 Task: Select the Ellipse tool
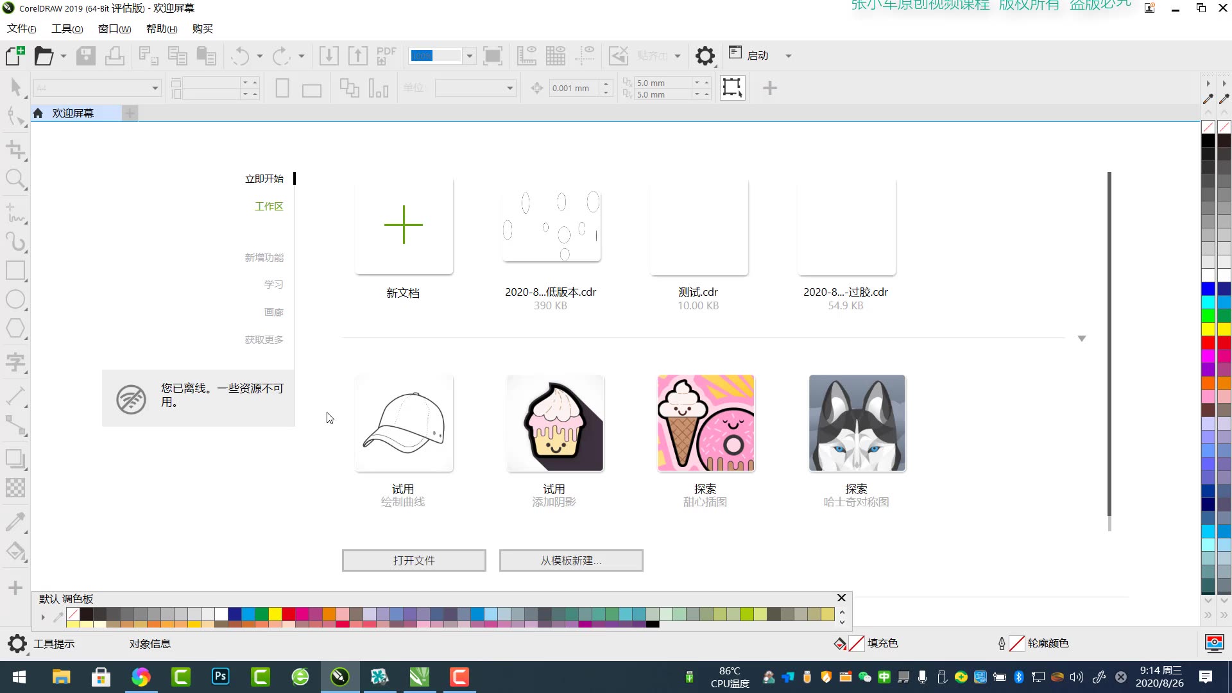point(15,299)
